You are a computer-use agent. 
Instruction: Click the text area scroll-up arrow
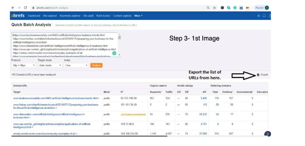click(119, 34)
